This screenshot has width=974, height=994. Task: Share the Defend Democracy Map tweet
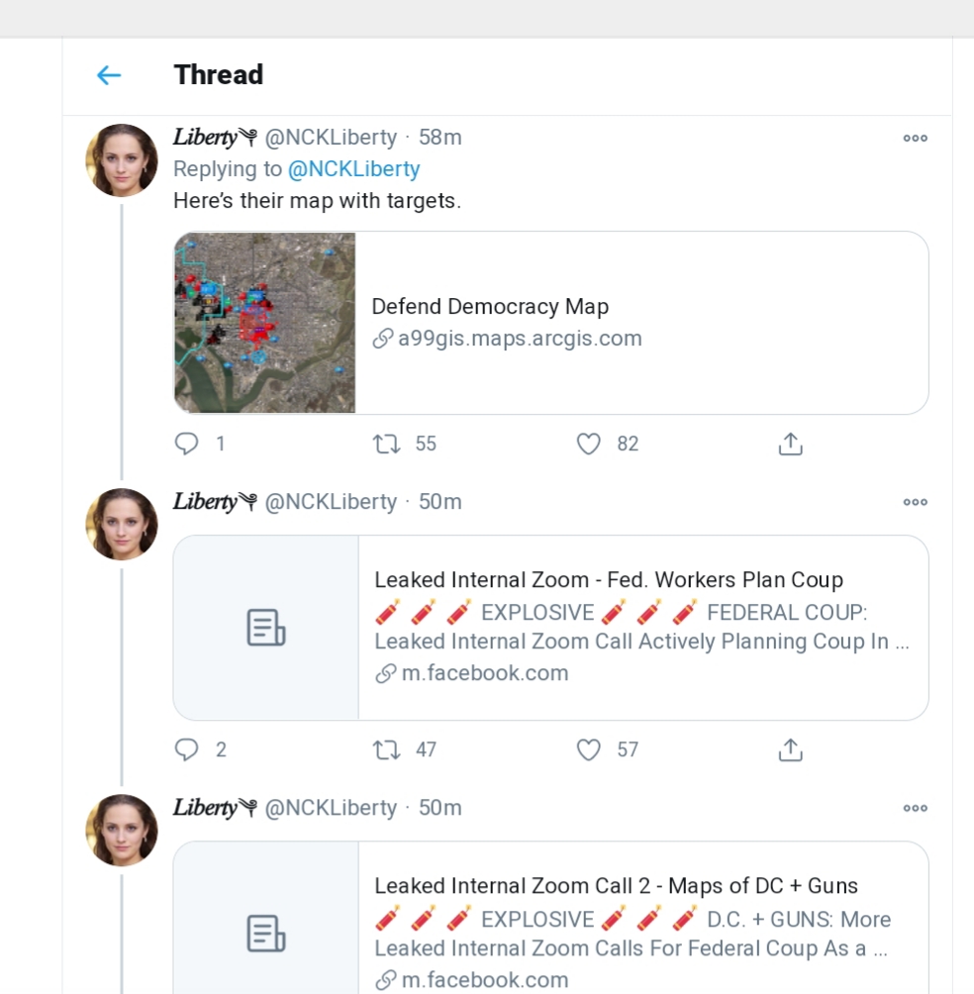click(790, 444)
